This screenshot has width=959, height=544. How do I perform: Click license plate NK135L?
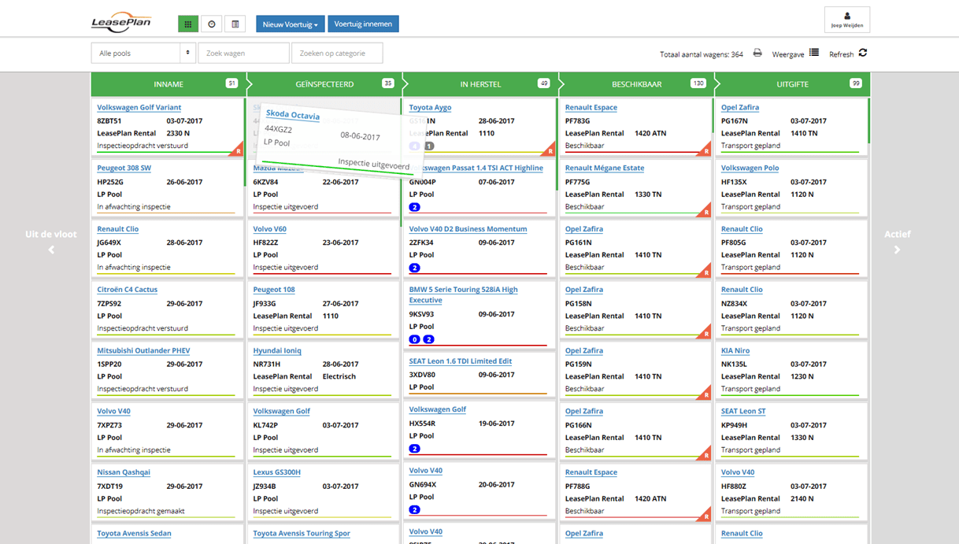coord(735,365)
